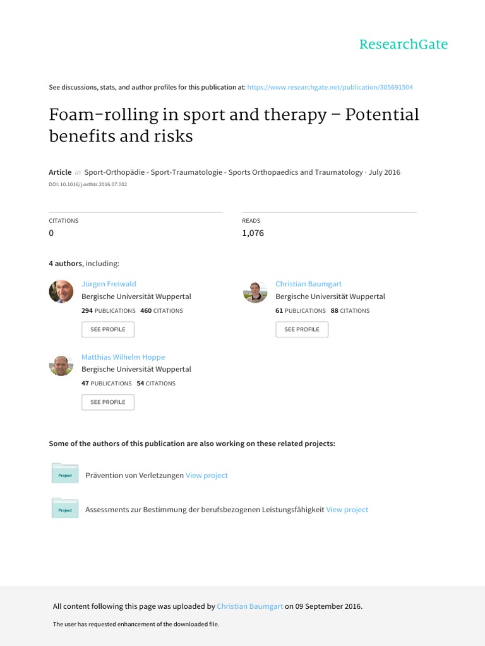Click Matthias Wilhelm Hoppe's profile photo
Image resolution: width=485 pixels, height=646 pixels.
coord(61,365)
